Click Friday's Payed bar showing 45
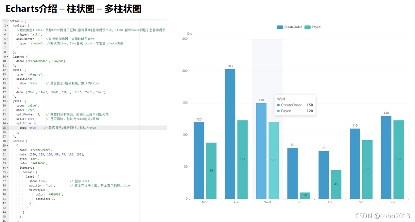415x222 pixels. click(336, 185)
